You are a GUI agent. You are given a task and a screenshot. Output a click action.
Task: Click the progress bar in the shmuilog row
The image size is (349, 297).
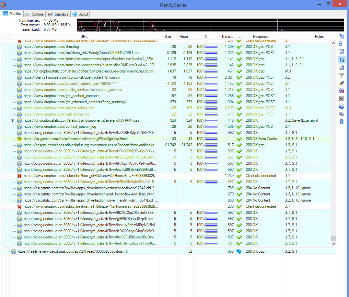point(212,47)
